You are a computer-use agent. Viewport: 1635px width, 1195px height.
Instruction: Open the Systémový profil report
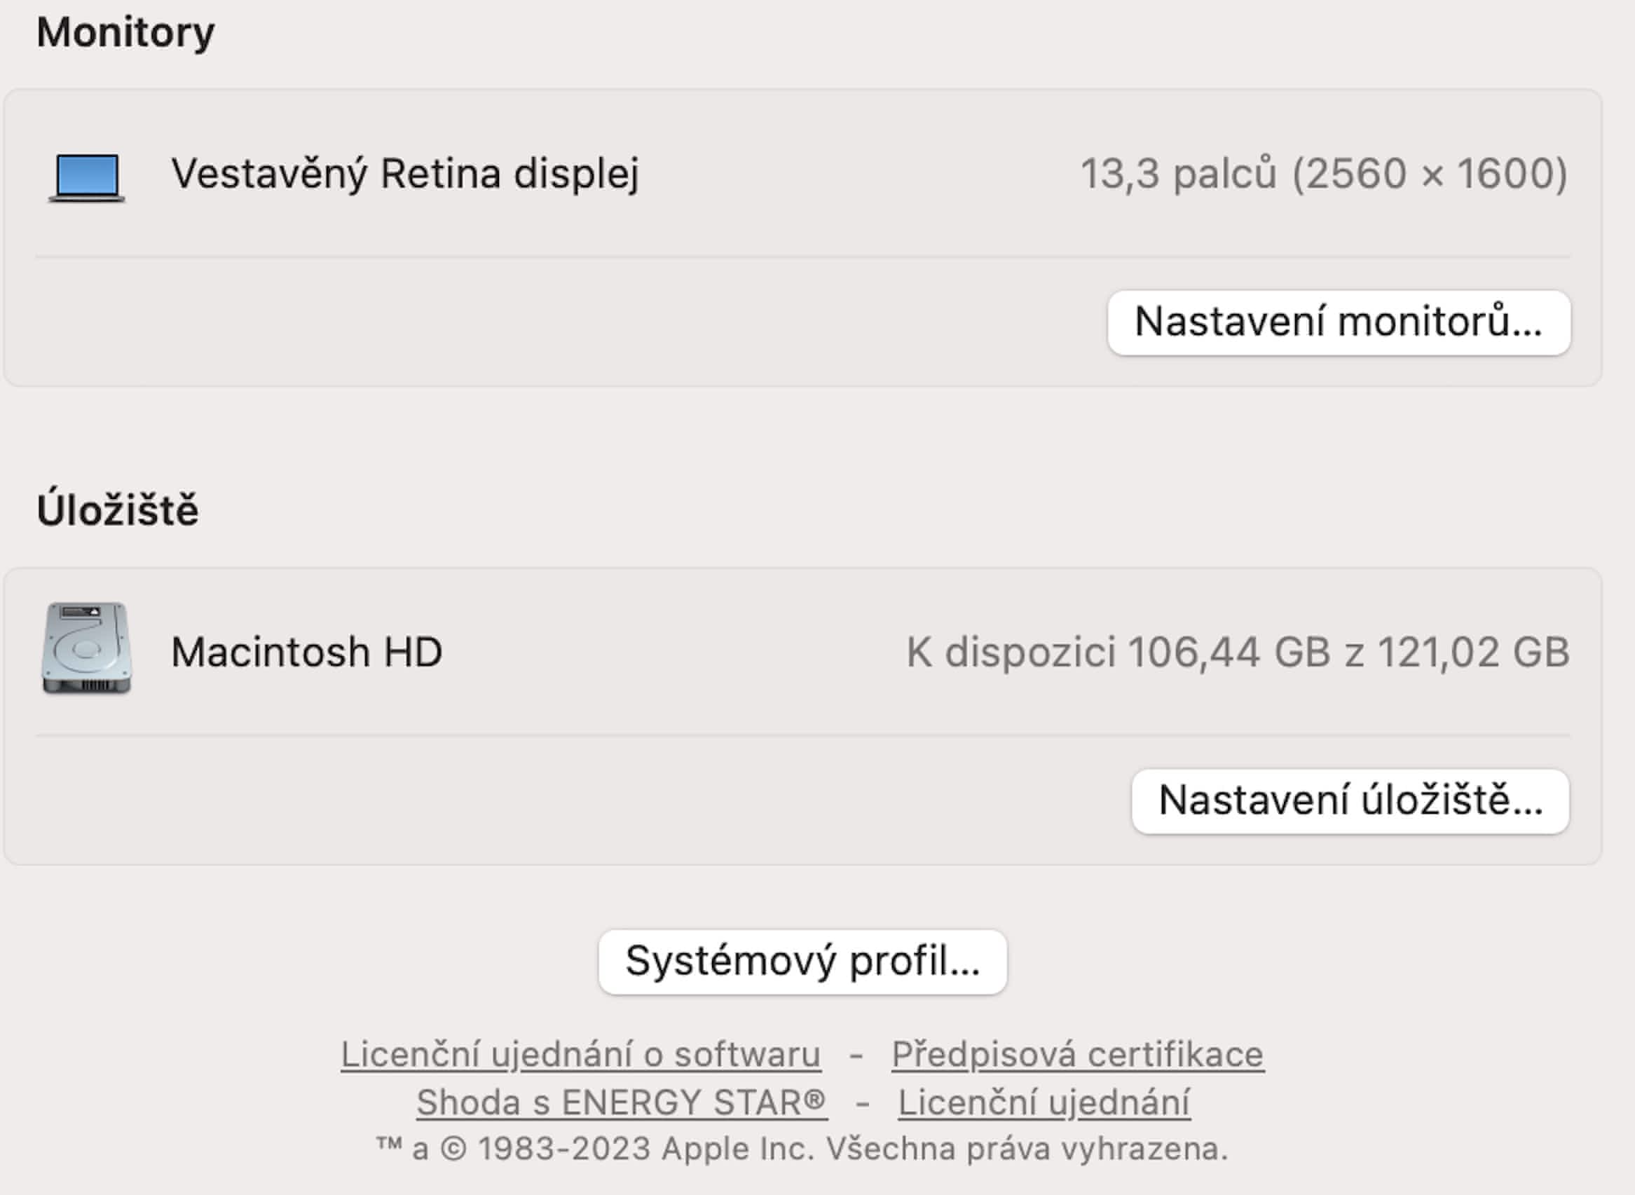pos(802,962)
